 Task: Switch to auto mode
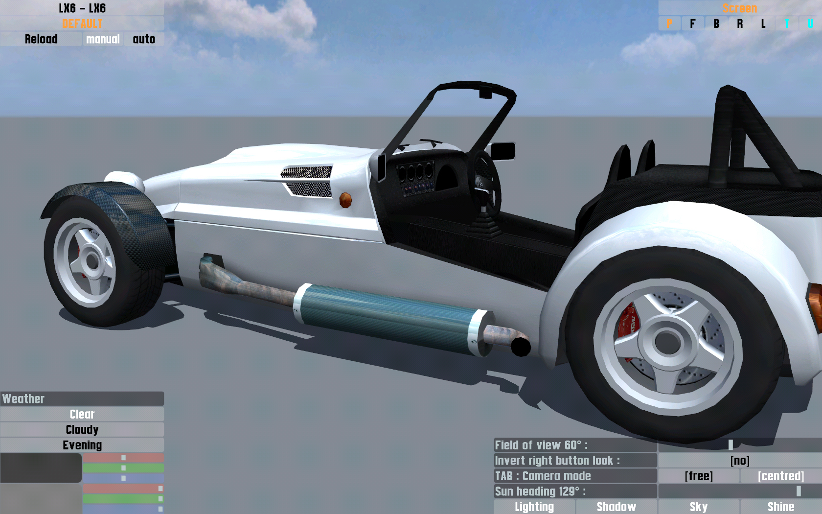pyautogui.click(x=144, y=39)
